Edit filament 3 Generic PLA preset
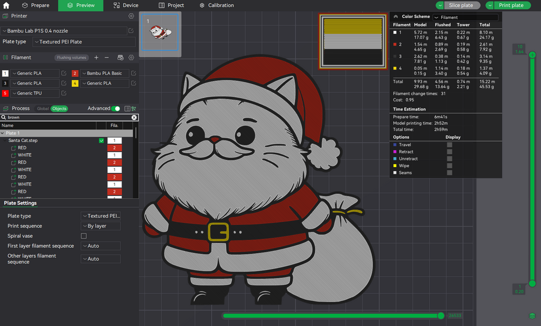Viewport: 541px width, 326px height. [64, 83]
